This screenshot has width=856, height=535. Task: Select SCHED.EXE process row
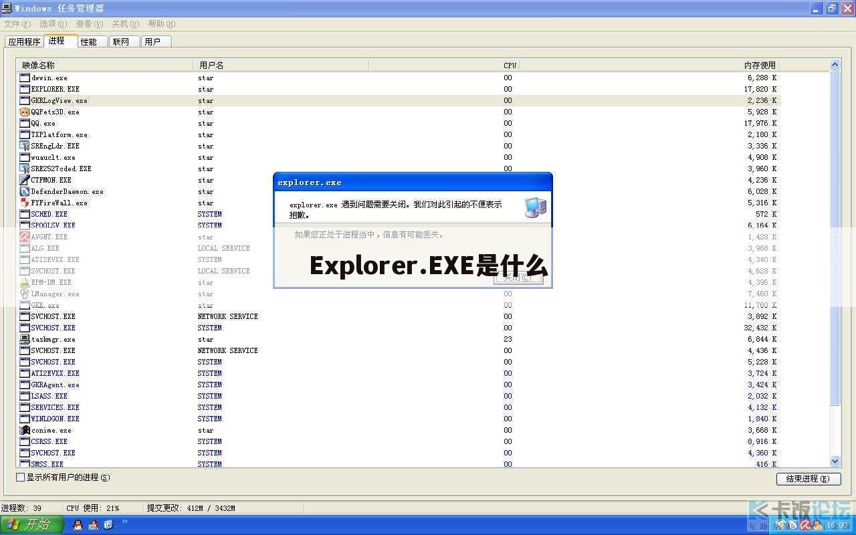click(399, 214)
